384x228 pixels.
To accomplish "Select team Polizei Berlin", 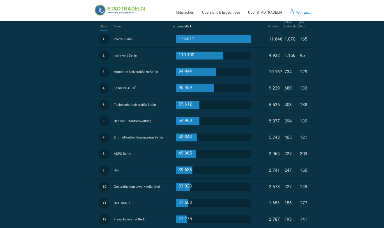I will 123,39.
